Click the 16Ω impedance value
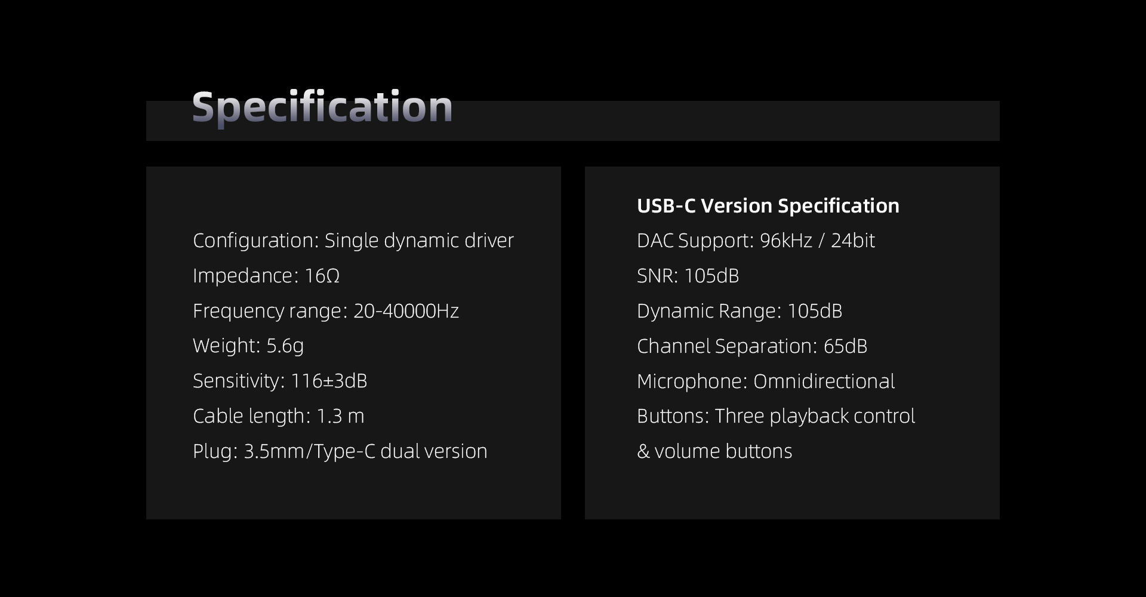 (322, 276)
